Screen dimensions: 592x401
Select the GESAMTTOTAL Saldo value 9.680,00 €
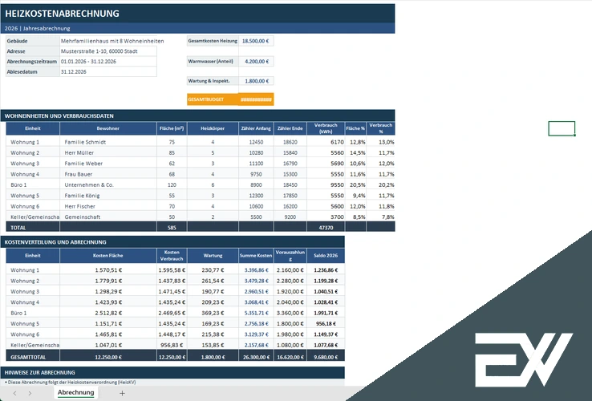tap(326, 357)
